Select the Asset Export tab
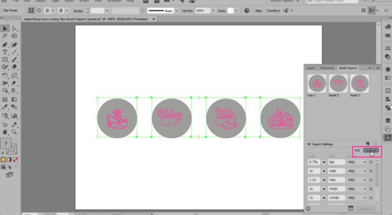This screenshot has width=392, height=215. pos(348,68)
